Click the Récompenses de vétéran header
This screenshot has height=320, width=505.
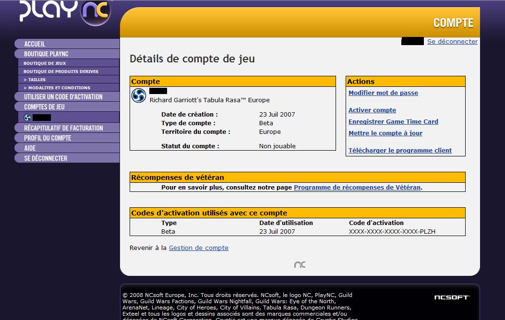click(298, 178)
